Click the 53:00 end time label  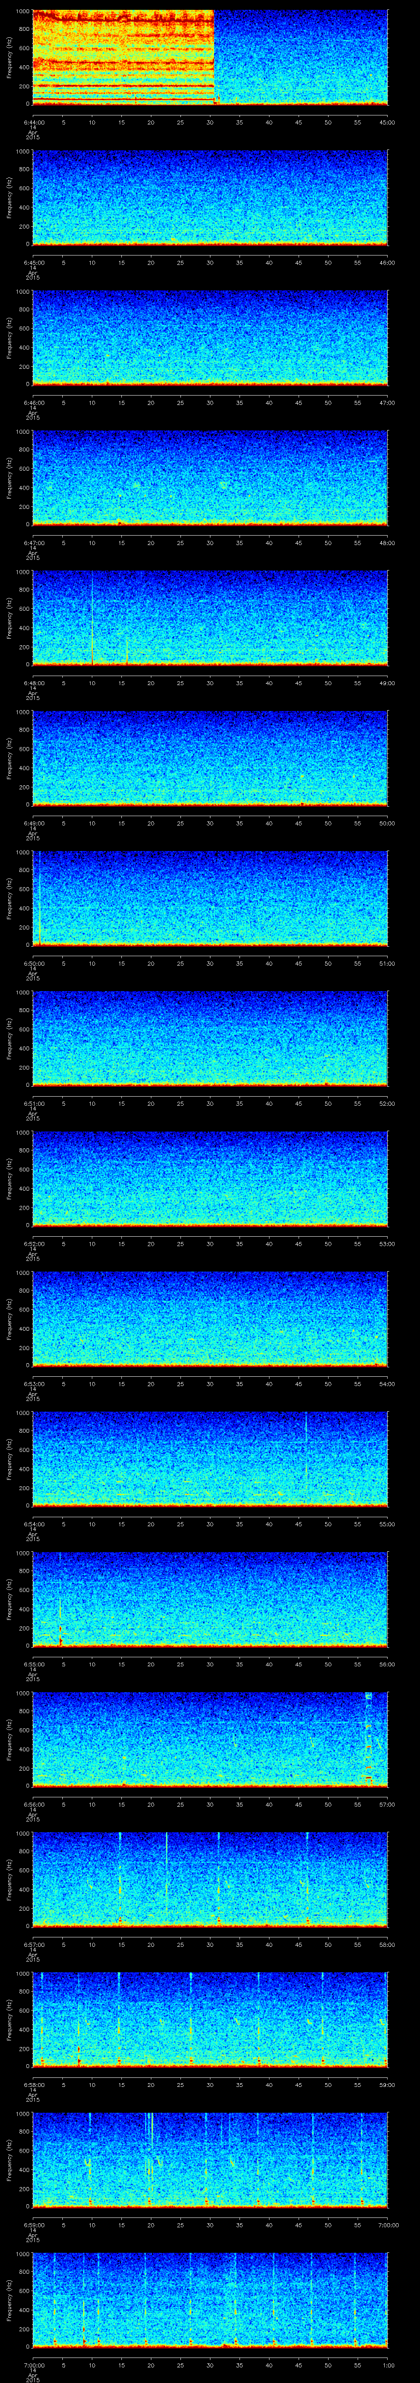tap(388, 1244)
